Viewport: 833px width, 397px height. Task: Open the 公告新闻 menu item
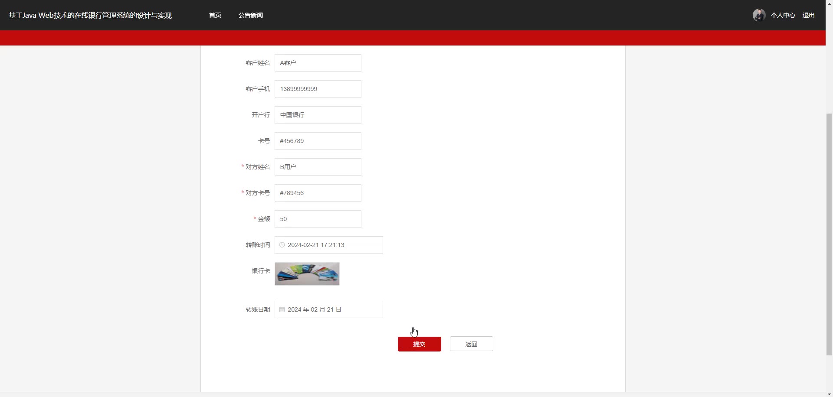pos(251,15)
